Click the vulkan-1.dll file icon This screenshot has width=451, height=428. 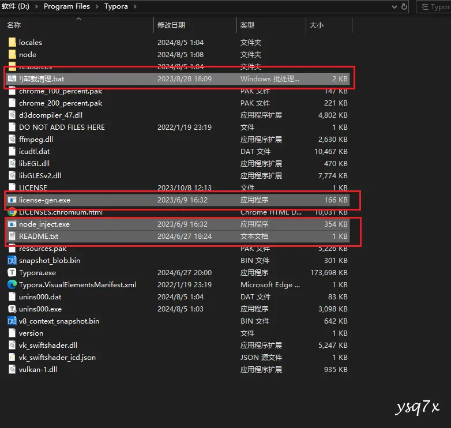pyautogui.click(x=12, y=369)
